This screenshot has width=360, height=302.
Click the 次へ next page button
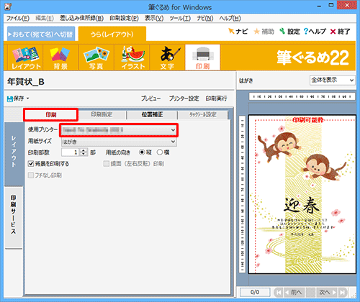coord(327,292)
